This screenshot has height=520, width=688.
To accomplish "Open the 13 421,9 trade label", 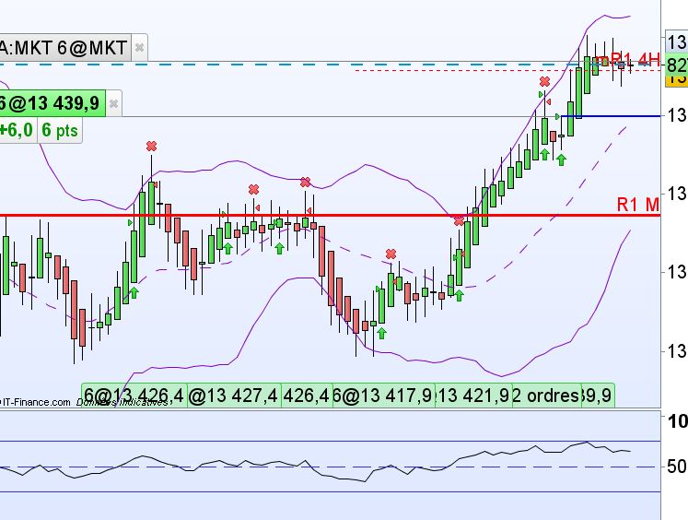I will click(x=473, y=396).
